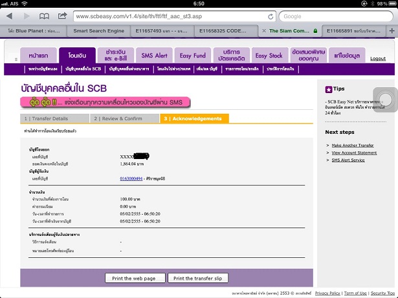This screenshot has height=298, width=398.
Task: Click the pink SMS alert banner
Action: [x=105, y=103]
